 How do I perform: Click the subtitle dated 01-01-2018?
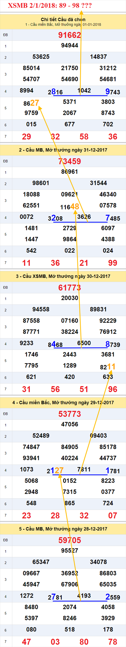tap(63, 25)
